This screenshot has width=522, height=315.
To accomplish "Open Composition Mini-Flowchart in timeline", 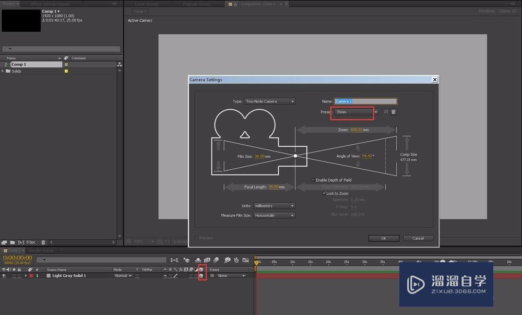I will [x=174, y=260].
